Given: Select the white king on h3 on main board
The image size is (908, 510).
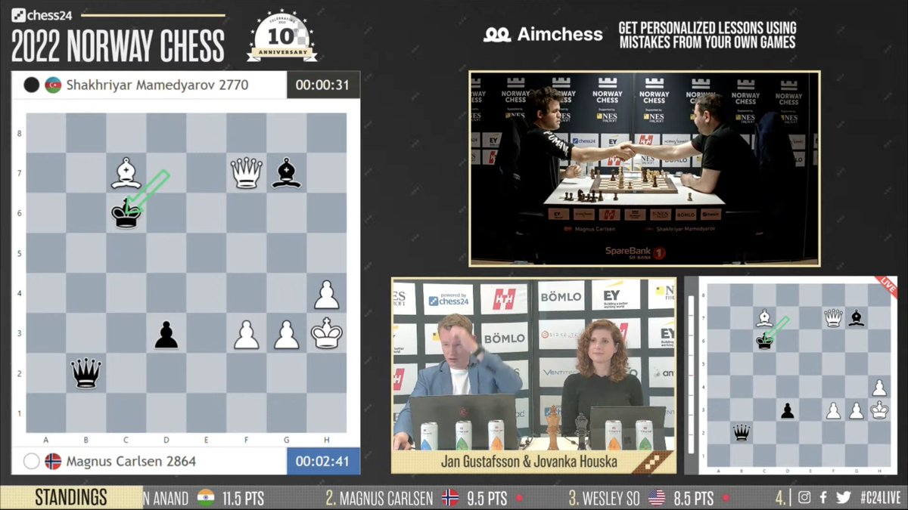Looking at the screenshot, I should (326, 334).
